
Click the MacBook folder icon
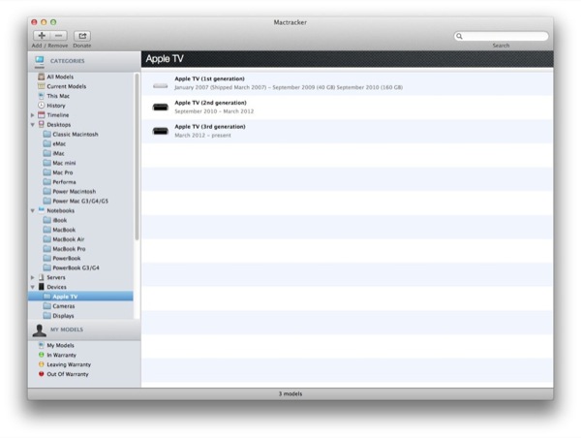click(47, 230)
